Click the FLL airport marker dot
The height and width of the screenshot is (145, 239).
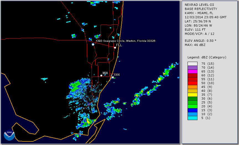(115, 48)
